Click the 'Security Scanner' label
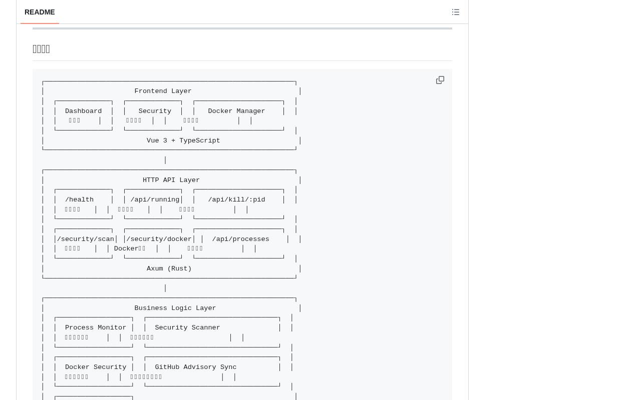The image size is (641, 400). point(187,327)
